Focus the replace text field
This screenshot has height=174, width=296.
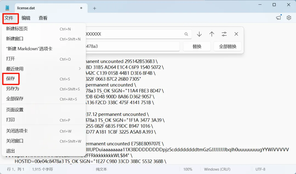point(133,46)
